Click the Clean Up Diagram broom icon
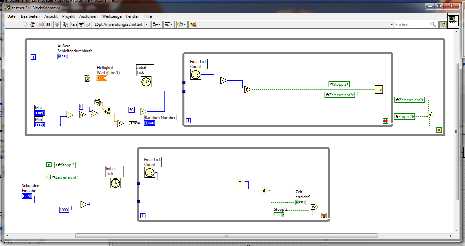This screenshot has height=246, width=465. click(192, 24)
